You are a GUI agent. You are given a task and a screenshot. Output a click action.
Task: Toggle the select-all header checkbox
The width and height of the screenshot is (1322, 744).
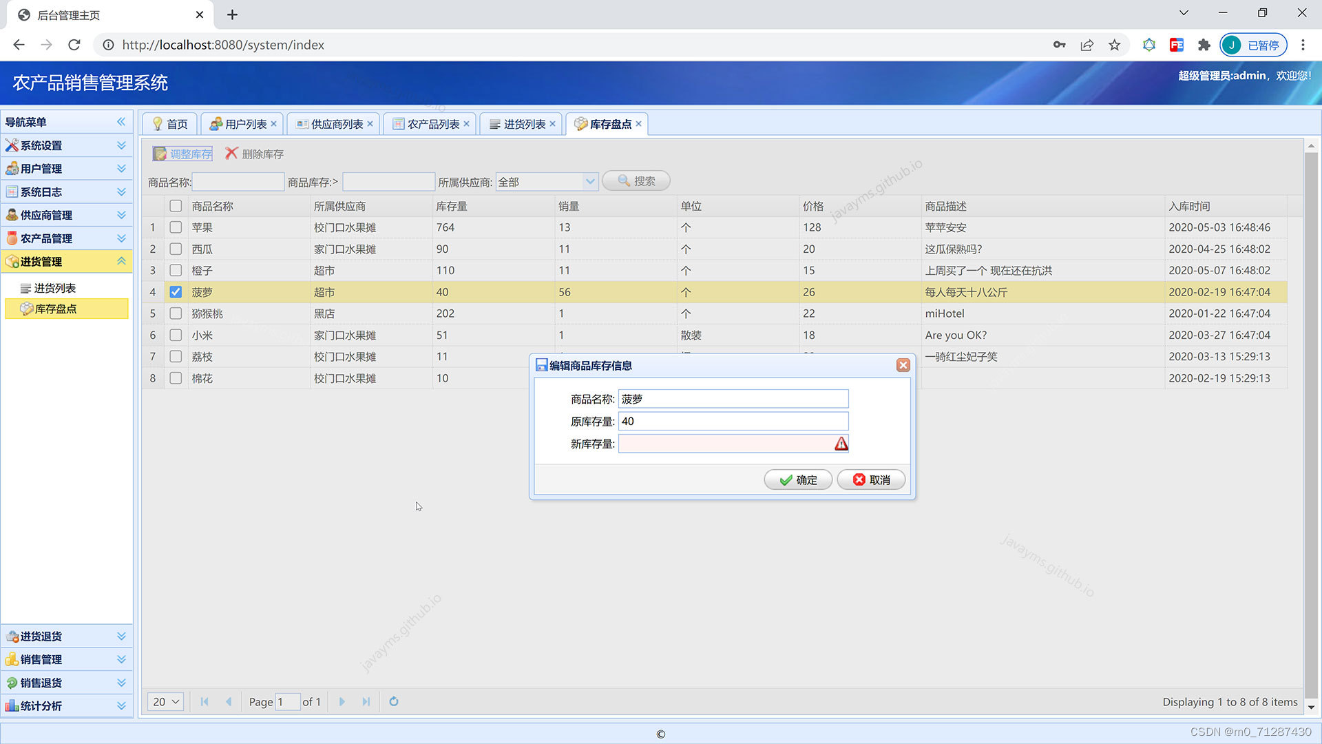(176, 206)
